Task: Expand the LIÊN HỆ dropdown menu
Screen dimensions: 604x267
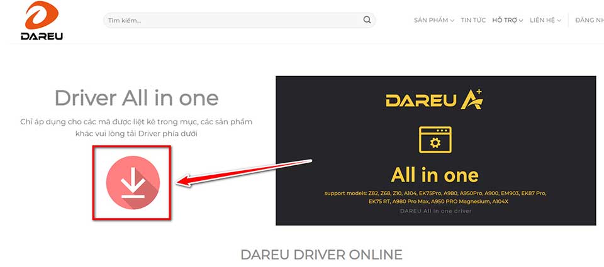Action: point(545,20)
